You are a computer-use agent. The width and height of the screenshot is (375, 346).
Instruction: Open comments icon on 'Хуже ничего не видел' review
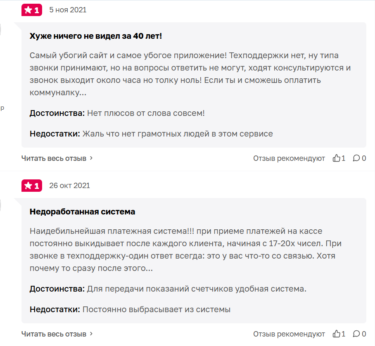(x=356, y=158)
